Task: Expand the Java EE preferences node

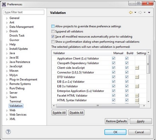Action: [x=7, y=58]
